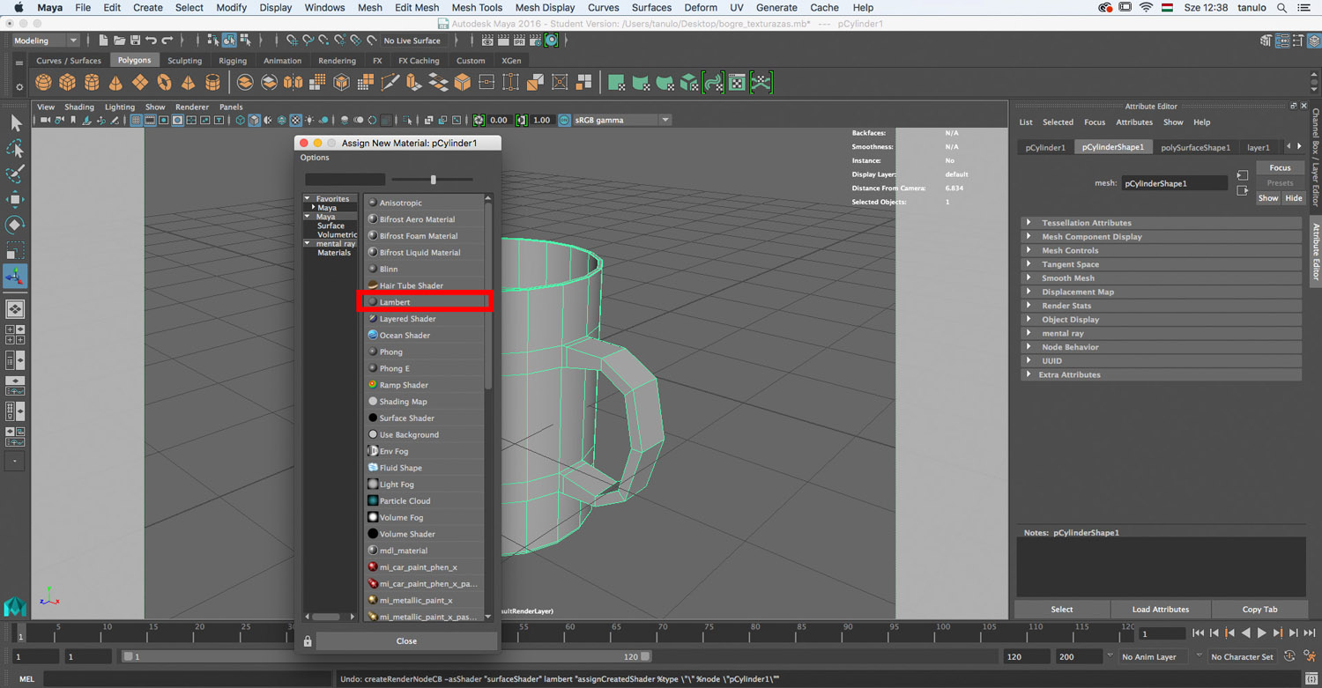Screen dimensions: 1322x688
Task: Open the Mesh Tools menu
Action: (x=476, y=8)
